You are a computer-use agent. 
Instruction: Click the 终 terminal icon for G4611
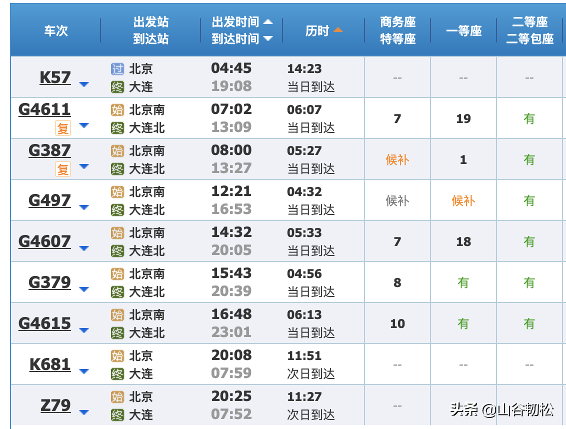tap(117, 128)
